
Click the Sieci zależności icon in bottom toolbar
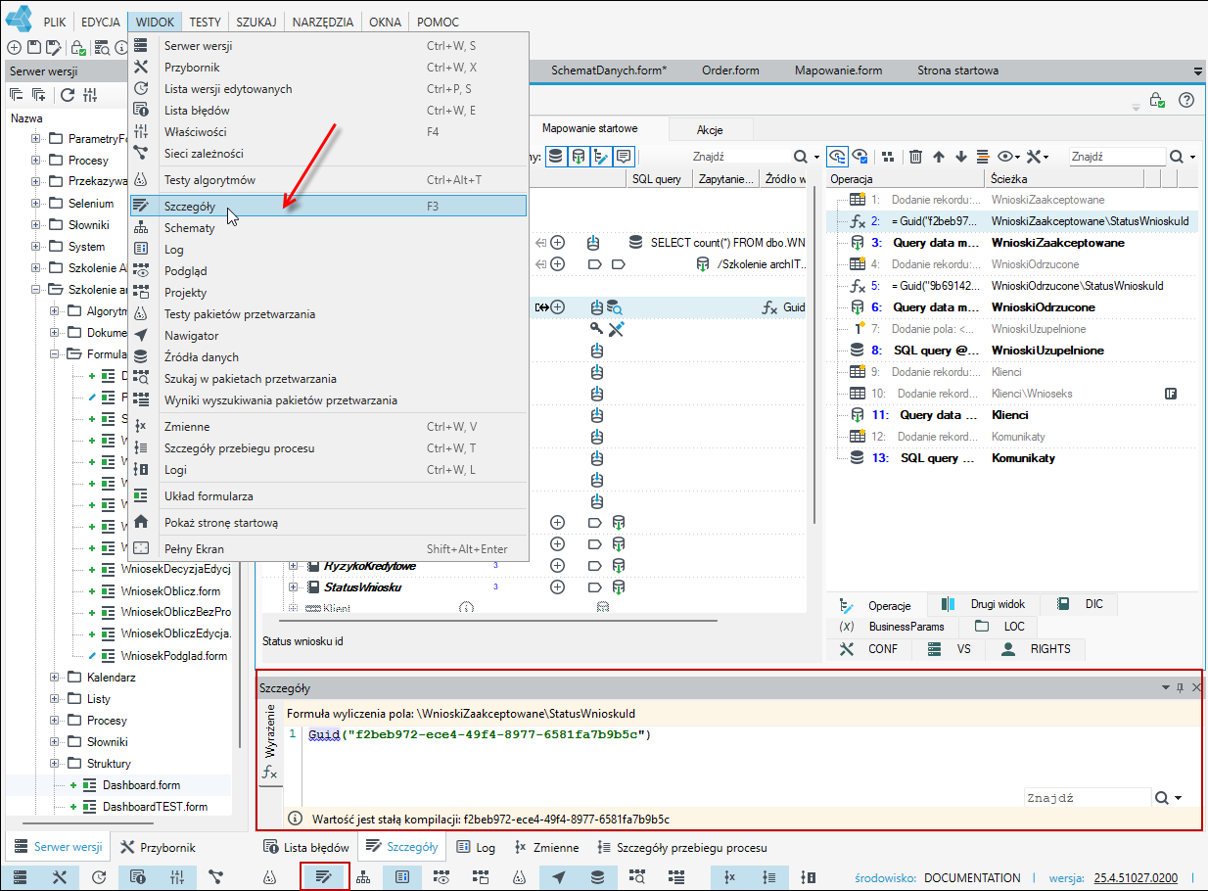click(215, 877)
